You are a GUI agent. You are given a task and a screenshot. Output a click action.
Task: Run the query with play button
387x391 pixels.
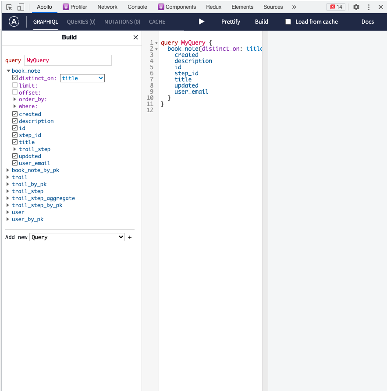coord(202,21)
